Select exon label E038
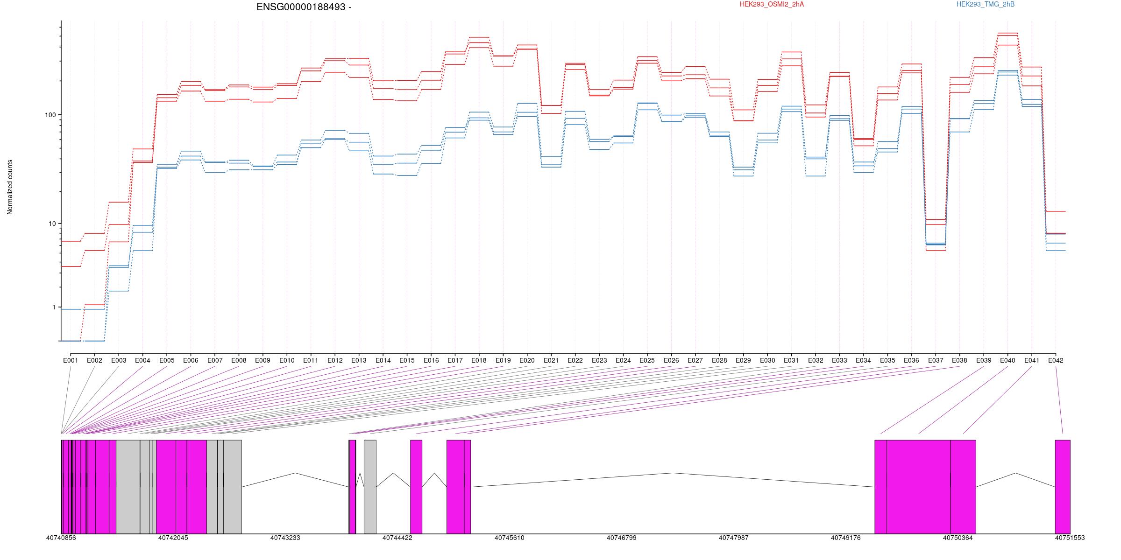 click(x=959, y=360)
